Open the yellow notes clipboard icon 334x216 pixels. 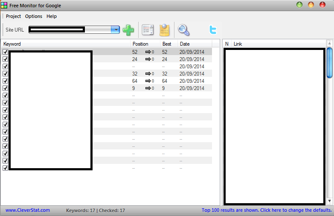coord(165,30)
